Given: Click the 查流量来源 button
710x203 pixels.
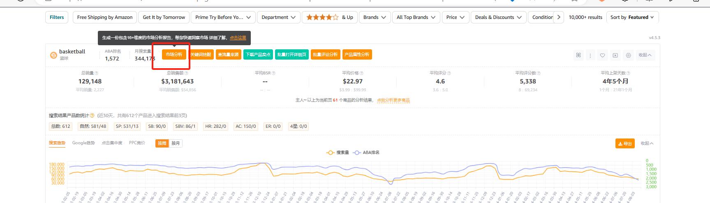Looking at the screenshot, I should click(x=228, y=55).
